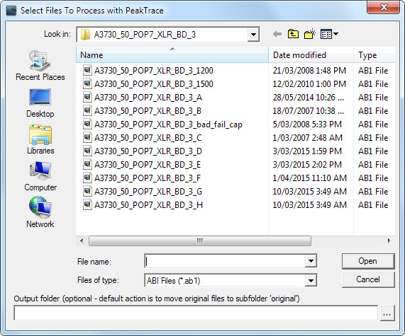The width and height of the screenshot is (405, 336).
Task: Click the file icon for A3730_50_POP7_XLR_BD_3_B
Action: [87, 110]
